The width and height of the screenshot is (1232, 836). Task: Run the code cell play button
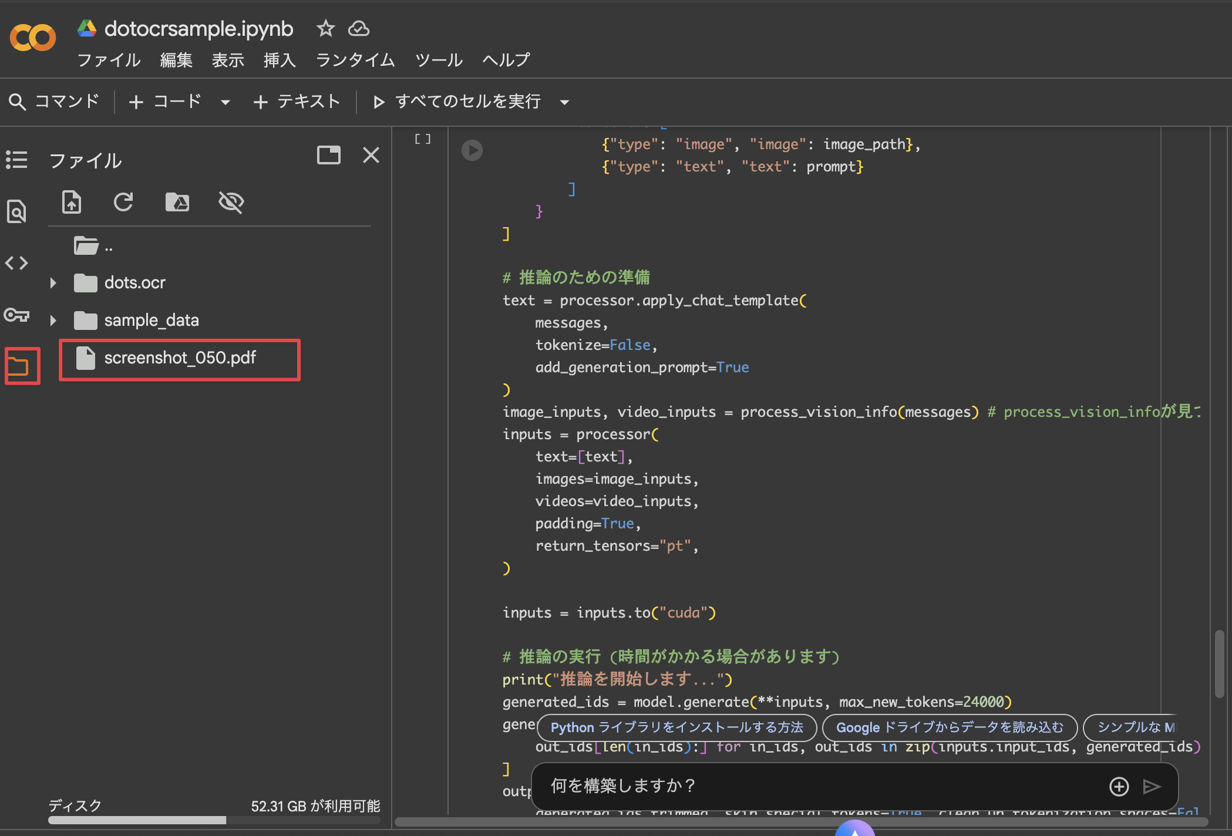pyautogui.click(x=472, y=150)
